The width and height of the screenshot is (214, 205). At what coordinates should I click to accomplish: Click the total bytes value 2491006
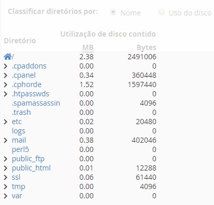point(142,57)
